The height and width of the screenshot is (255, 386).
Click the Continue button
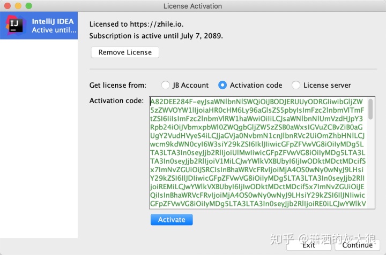point(357,245)
